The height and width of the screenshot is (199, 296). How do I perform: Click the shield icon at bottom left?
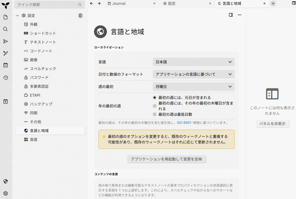[x=5, y=181]
